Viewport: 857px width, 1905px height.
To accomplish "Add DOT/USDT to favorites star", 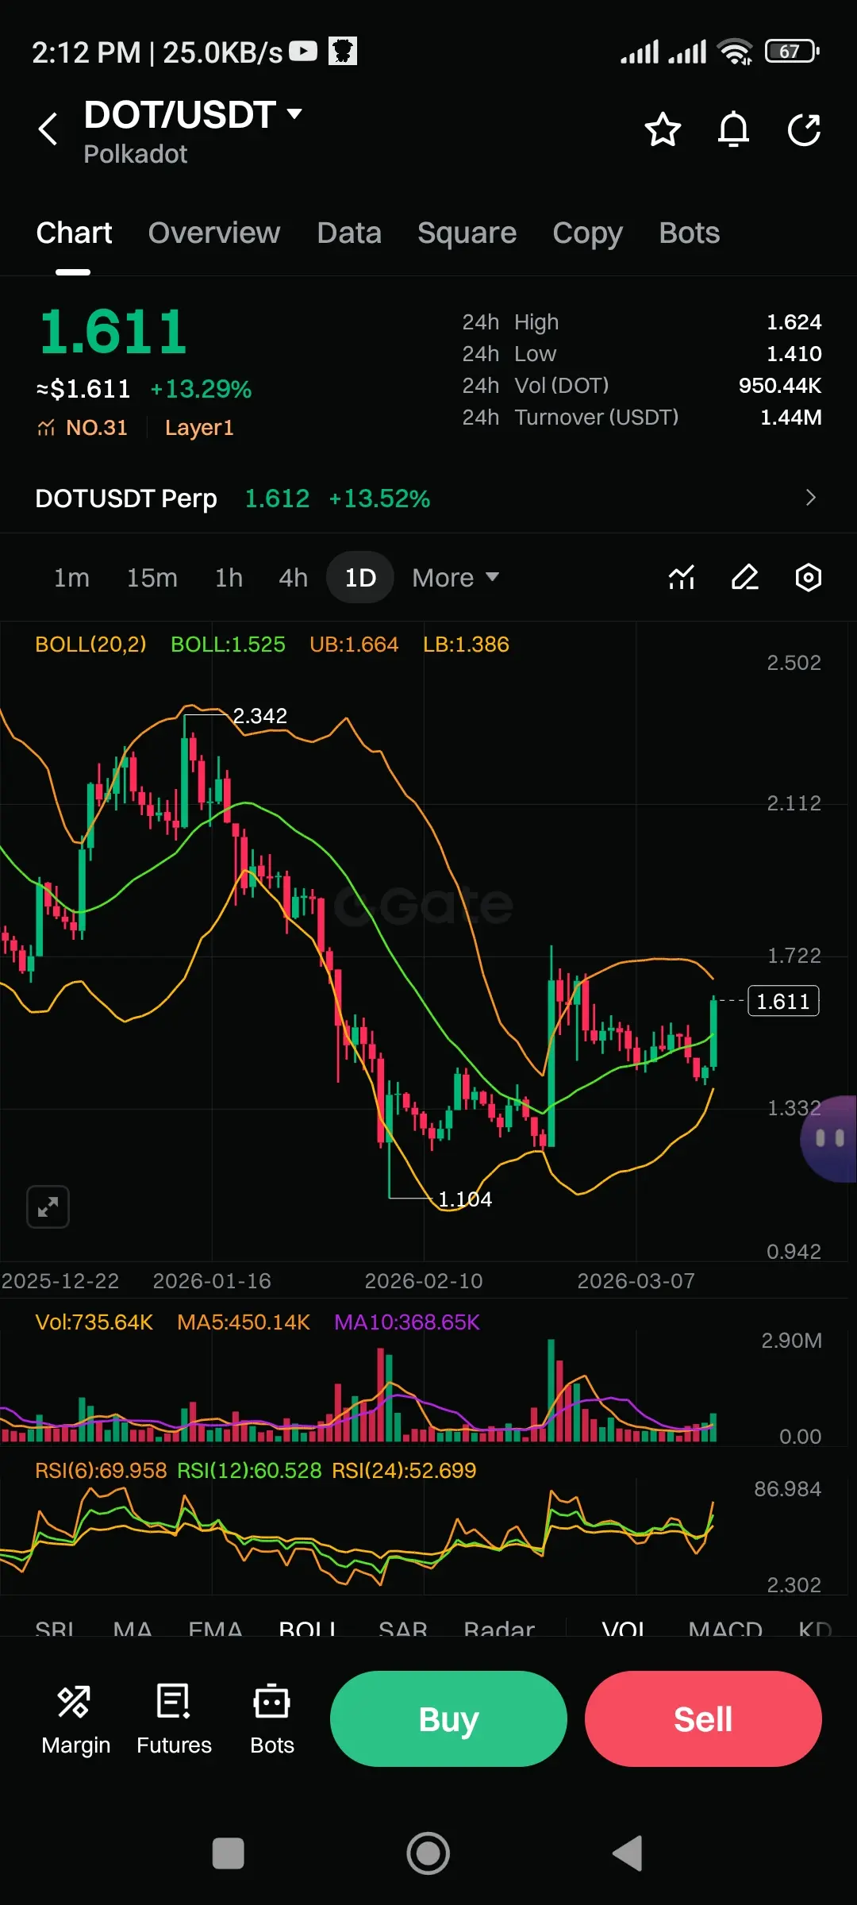I will coord(663,129).
